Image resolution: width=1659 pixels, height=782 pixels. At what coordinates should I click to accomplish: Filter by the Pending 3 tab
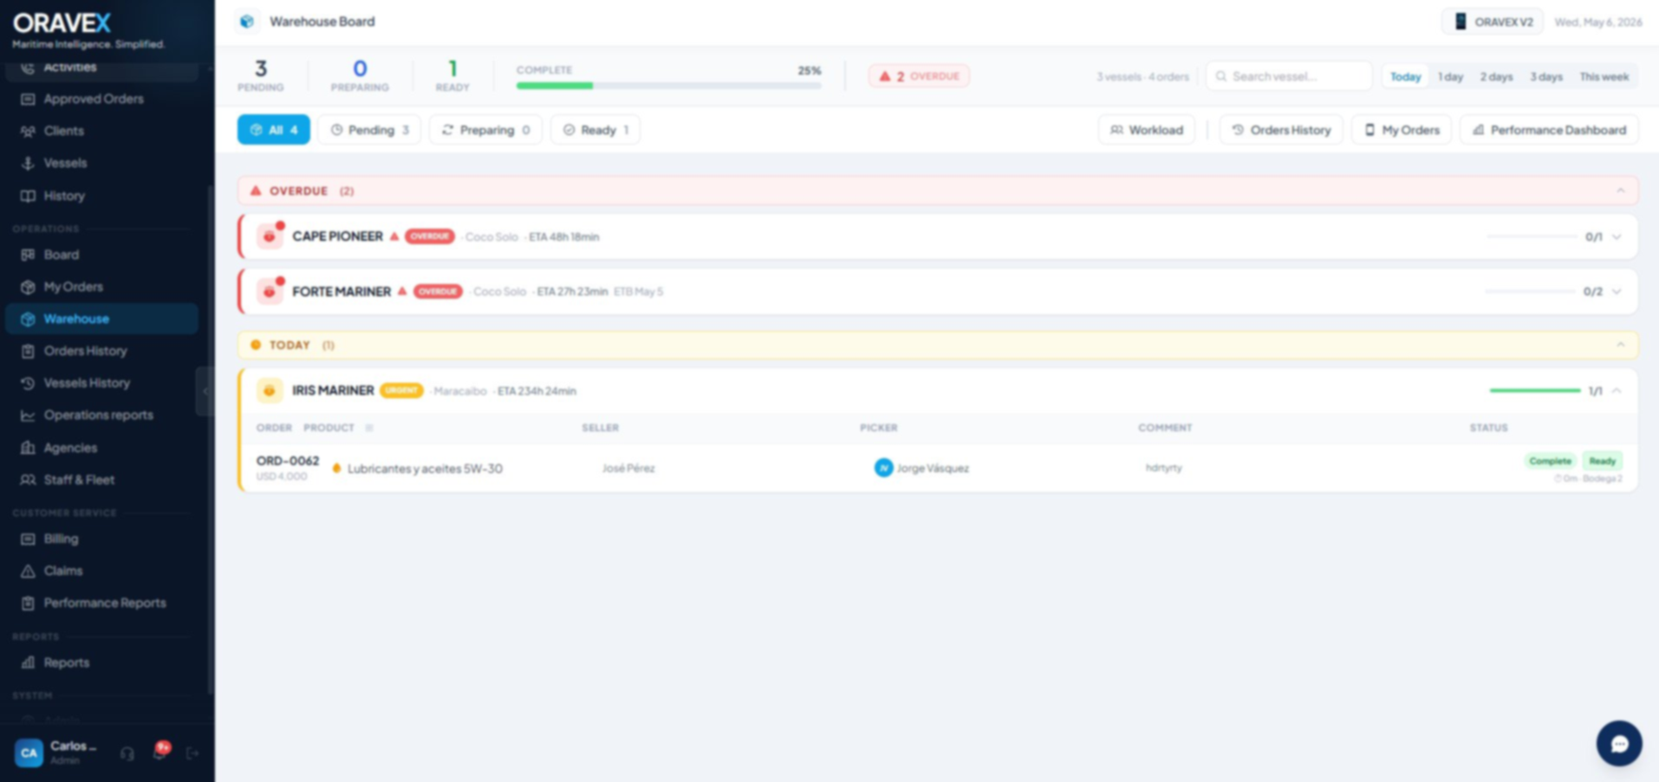click(x=369, y=130)
